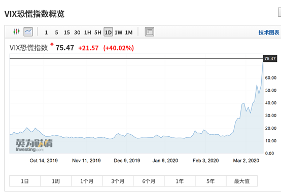
Task: Select the 5H interval
Action: click(98, 32)
